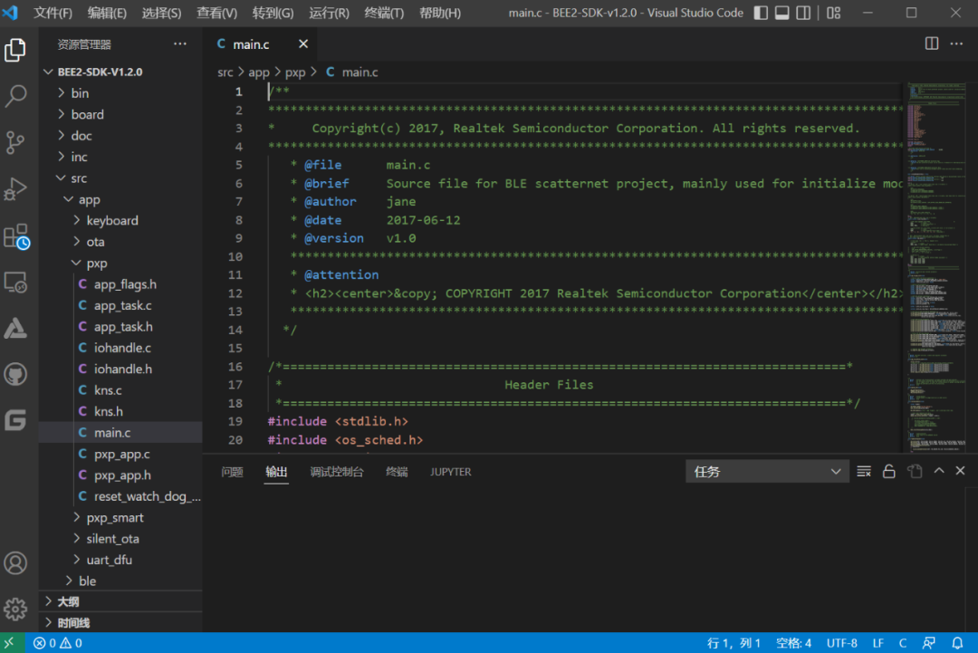Open the GitHub icon in activity bar

tap(15, 374)
